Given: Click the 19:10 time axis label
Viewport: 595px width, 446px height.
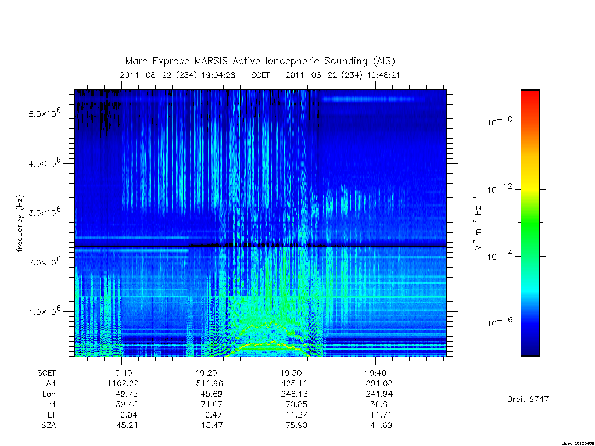Looking at the screenshot, I should (x=121, y=373).
